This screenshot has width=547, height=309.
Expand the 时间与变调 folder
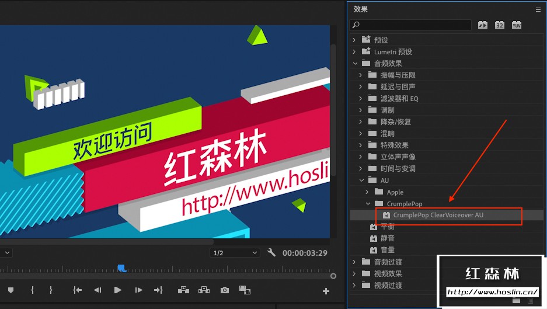[x=360, y=169]
